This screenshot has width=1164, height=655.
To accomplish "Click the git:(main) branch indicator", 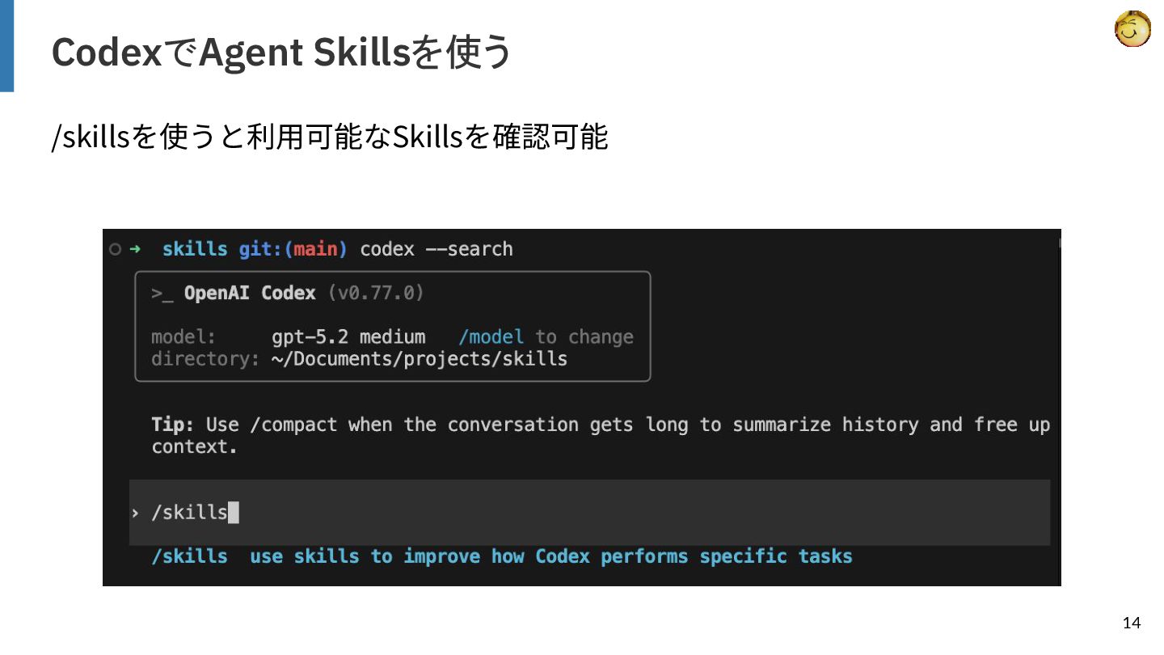I will click(293, 249).
